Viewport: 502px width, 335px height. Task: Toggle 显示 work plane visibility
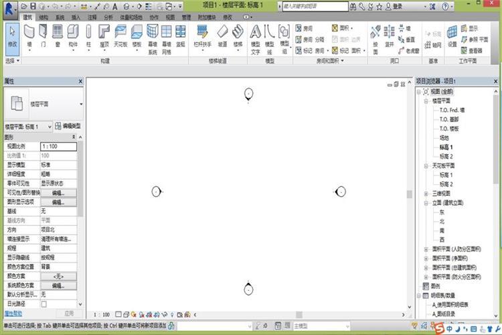[469, 29]
